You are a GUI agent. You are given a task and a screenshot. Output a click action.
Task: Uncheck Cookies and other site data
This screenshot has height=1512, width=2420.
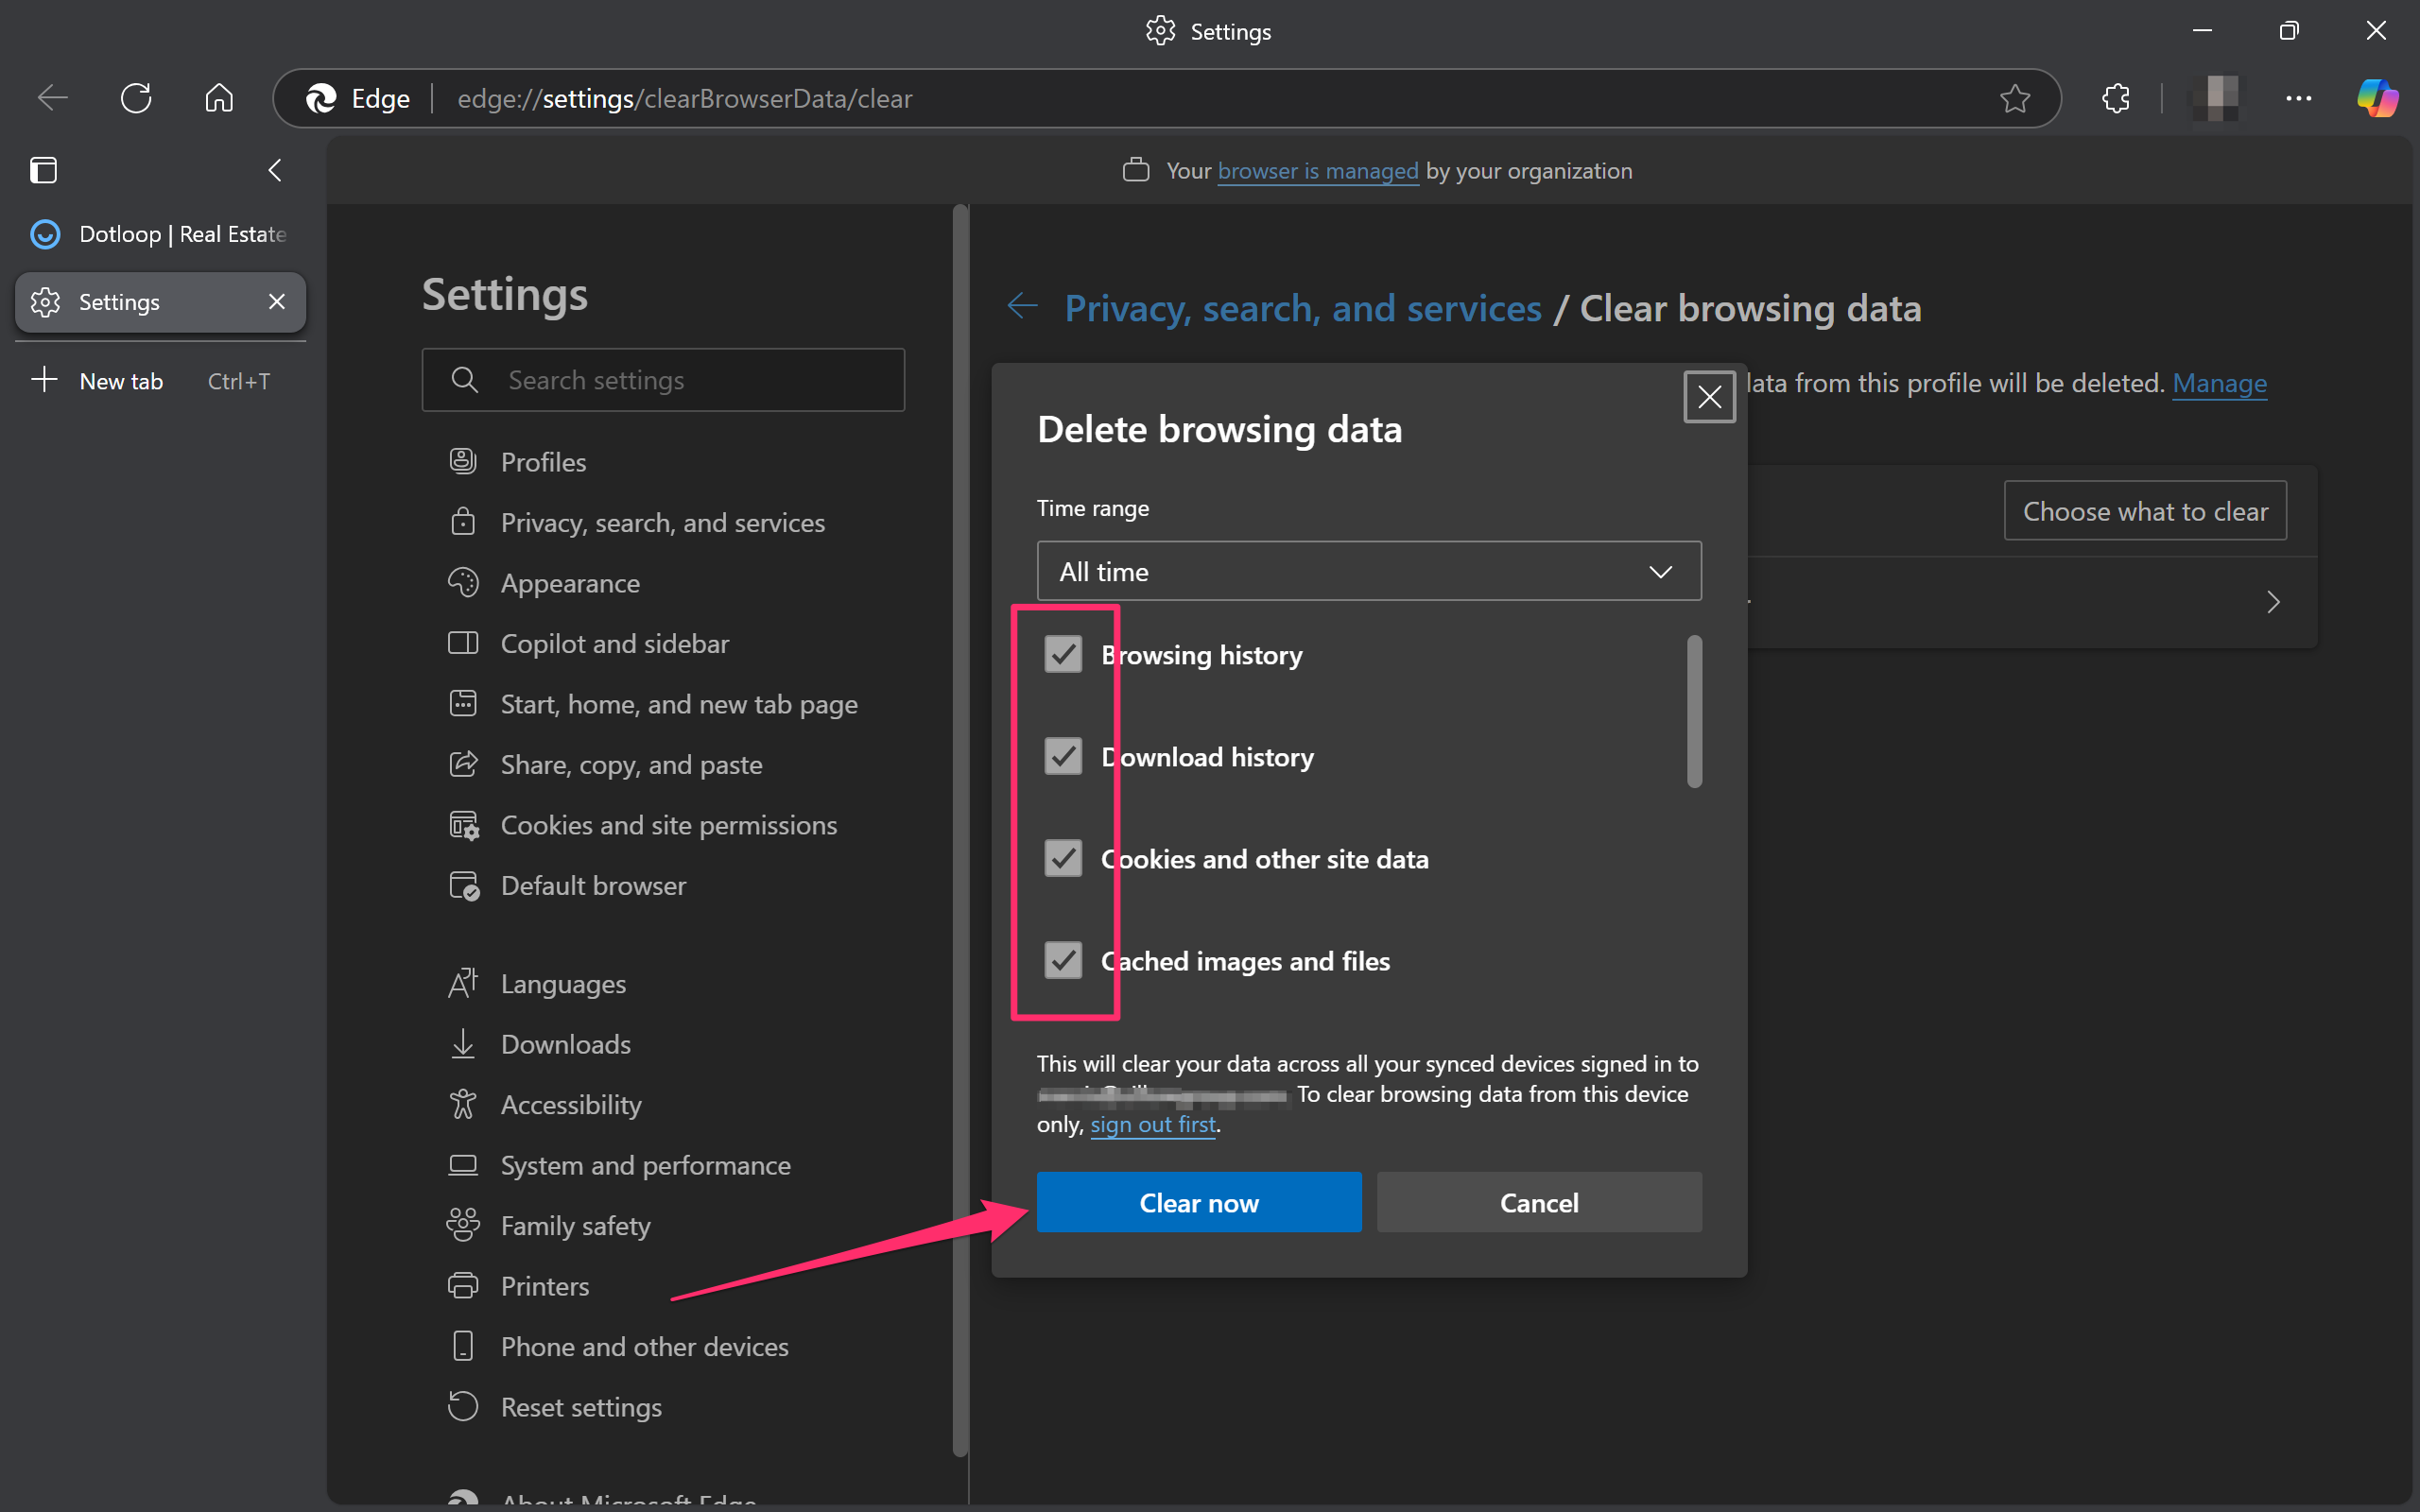(x=1063, y=858)
